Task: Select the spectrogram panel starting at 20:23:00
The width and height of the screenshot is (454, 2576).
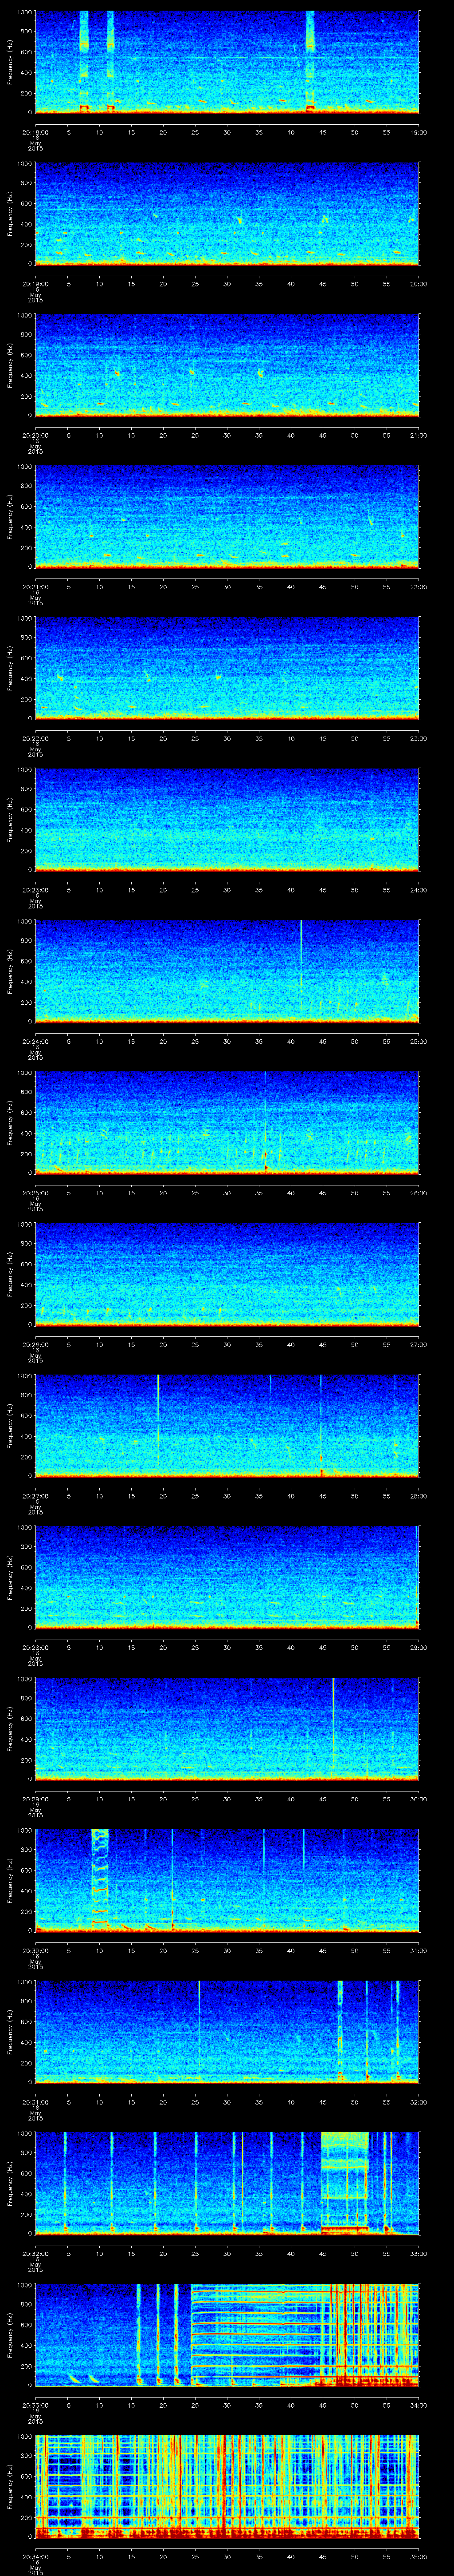Action: [227, 820]
